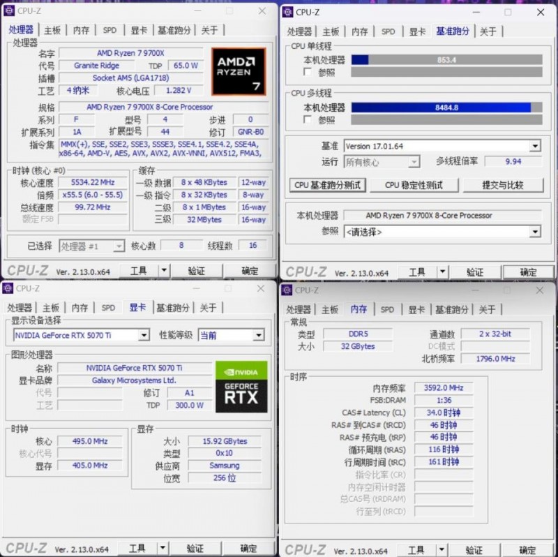Open 工具 dropdown arrow in processor window
Screen dimensions: 558x557
[164, 271]
